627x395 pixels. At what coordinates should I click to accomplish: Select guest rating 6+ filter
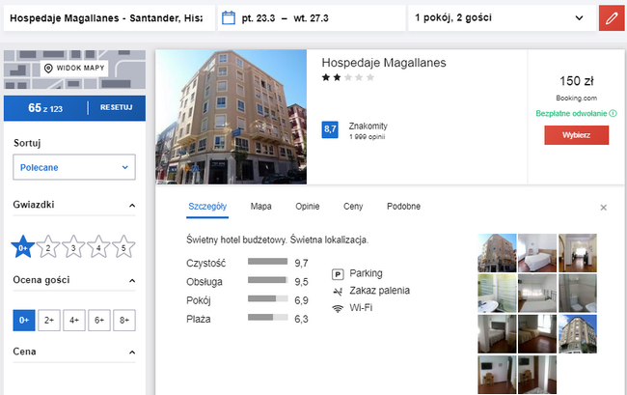click(99, 321)
